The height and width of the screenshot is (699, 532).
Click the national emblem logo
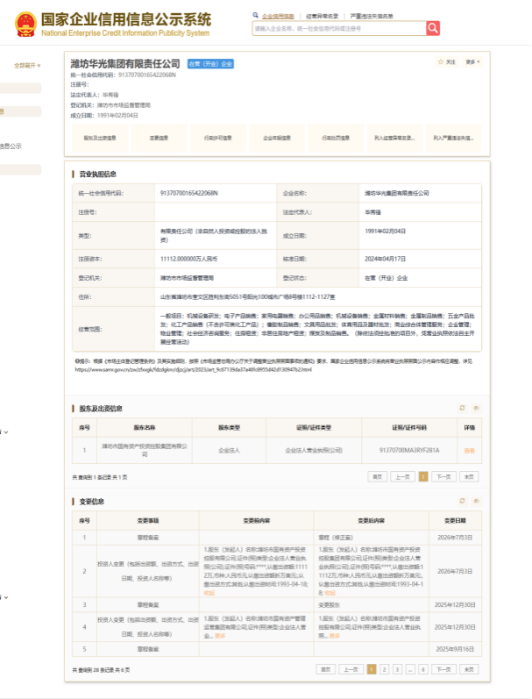pos(25,24)
